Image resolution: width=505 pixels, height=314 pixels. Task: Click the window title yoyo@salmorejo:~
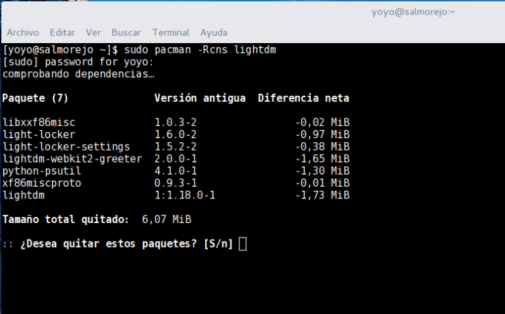click(413, 12)
